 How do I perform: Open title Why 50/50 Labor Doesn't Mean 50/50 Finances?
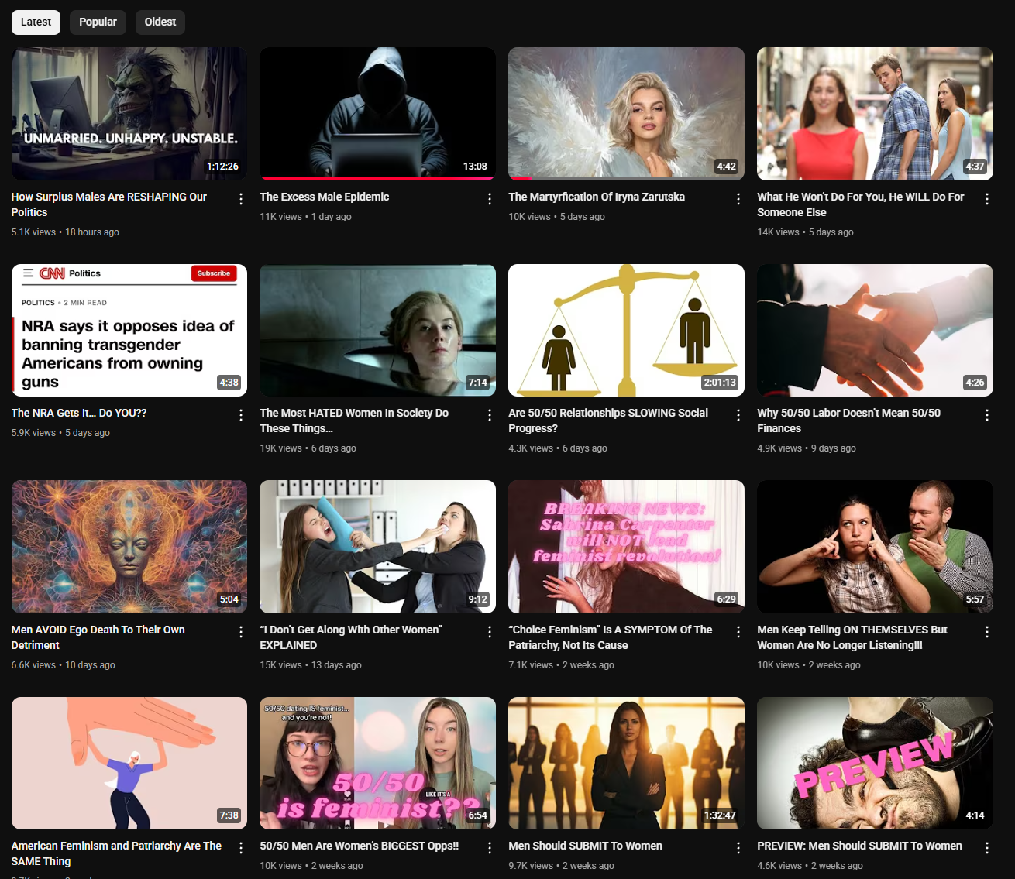click(x=848, y=421)
